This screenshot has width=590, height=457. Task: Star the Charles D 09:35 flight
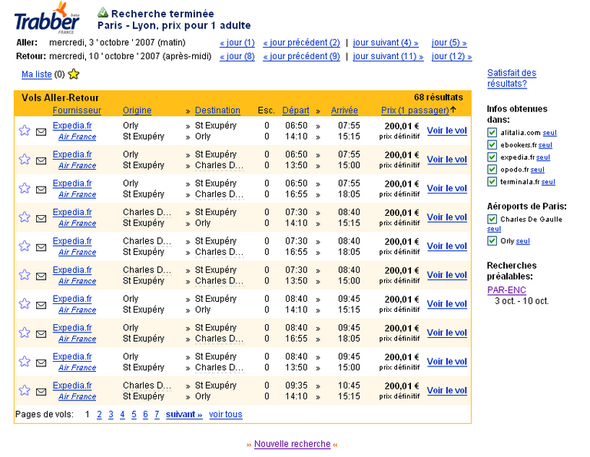click(25, 391)
